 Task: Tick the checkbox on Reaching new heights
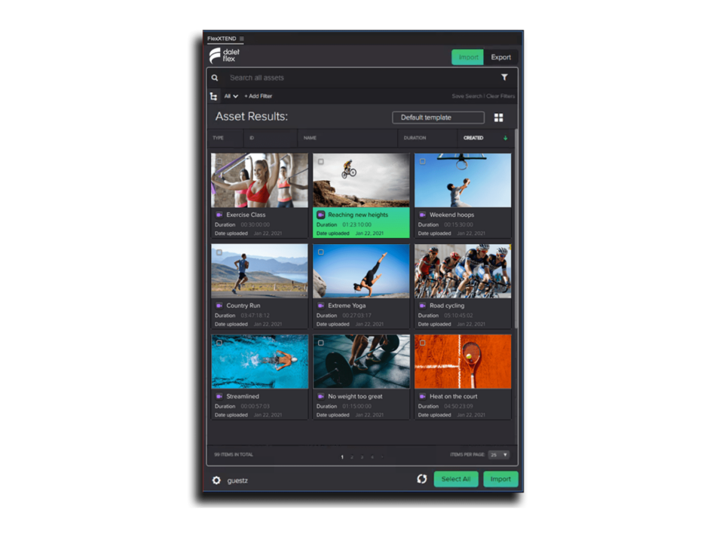click(x=321, y=161)
